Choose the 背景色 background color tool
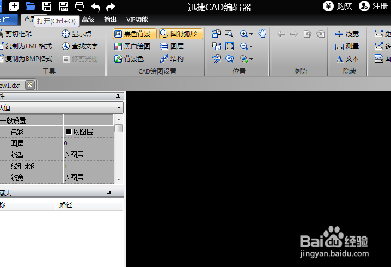 (x=129, y=59)
